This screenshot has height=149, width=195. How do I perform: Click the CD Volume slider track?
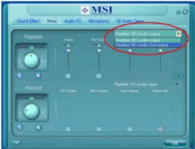tap(69, 111)
